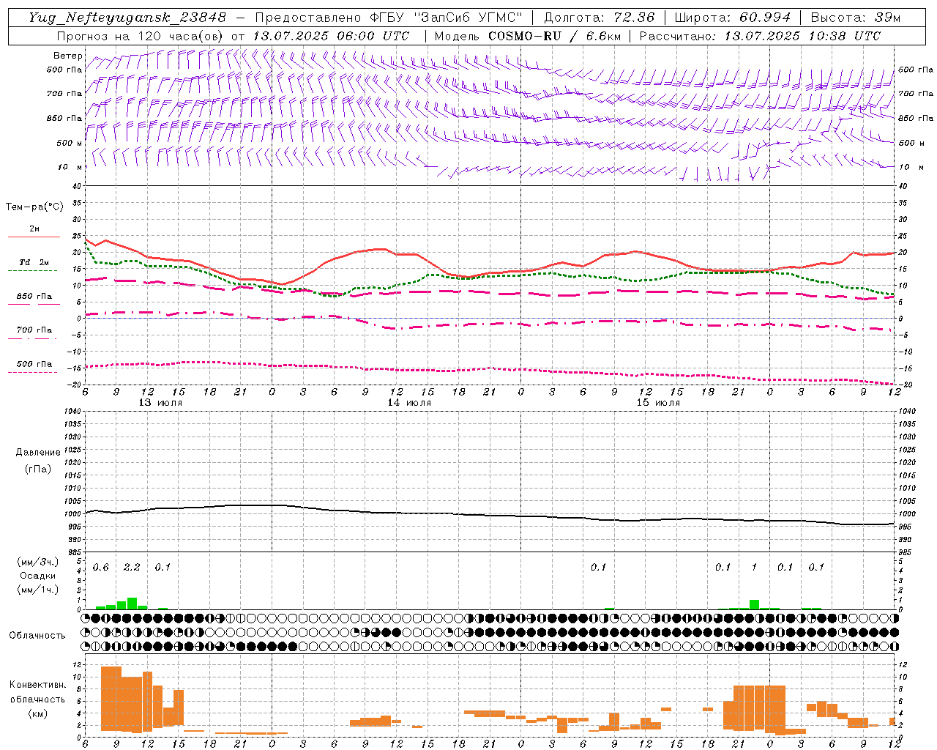
Task: Click the 'Осадки' precipitation panel label
Action: [x=37, y=576]
